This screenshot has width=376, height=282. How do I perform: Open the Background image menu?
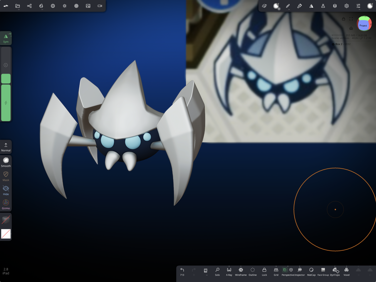click(88, 6)
